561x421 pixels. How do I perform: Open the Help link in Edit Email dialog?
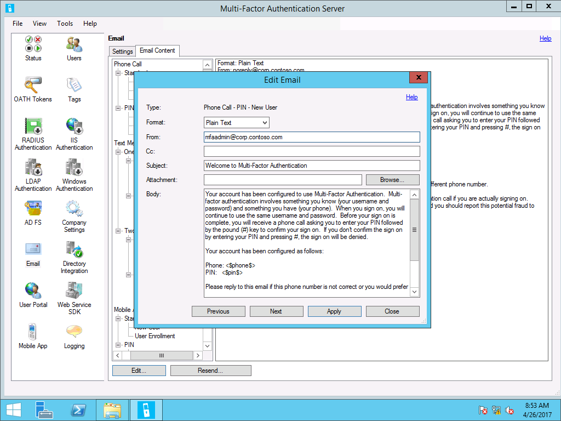(x=411, y=97)
